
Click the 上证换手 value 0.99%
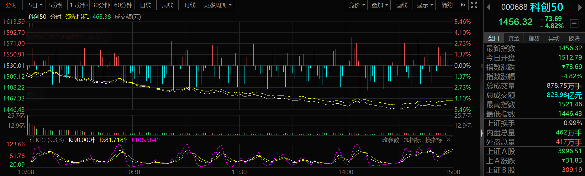pos(573,123)
